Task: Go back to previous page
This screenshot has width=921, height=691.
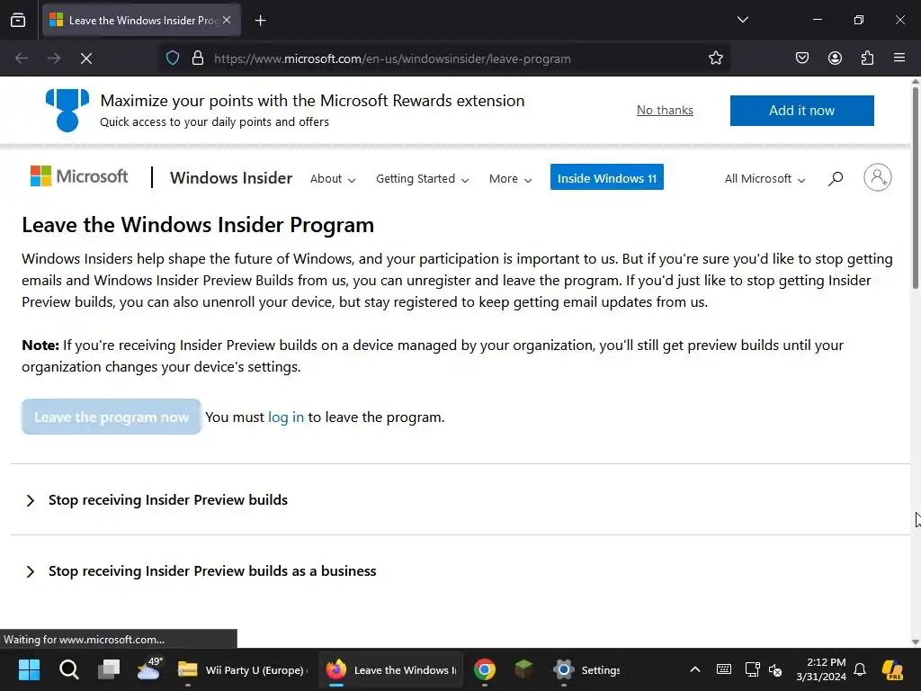Action: point(22,58)
